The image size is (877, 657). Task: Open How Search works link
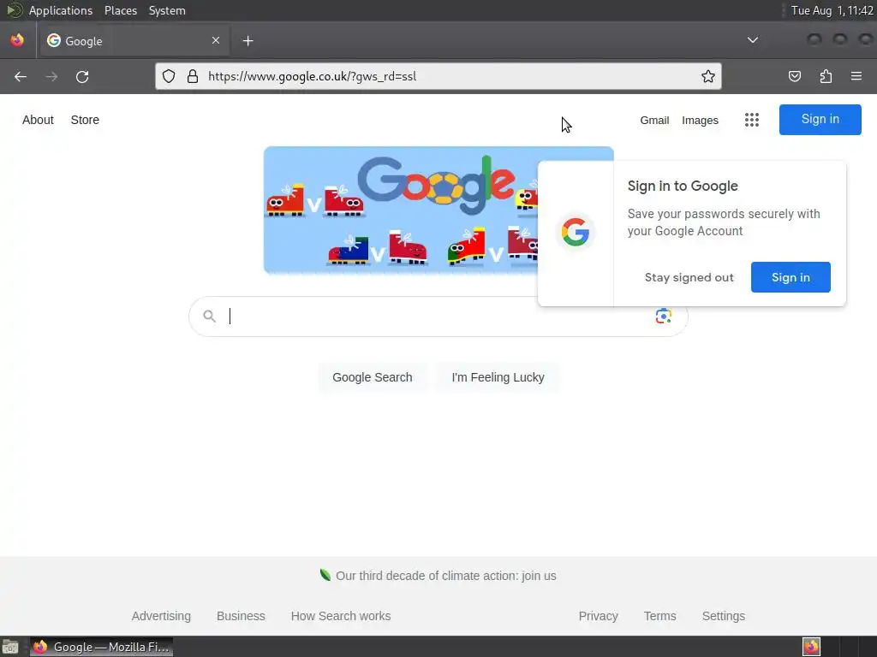click(341, 616)
